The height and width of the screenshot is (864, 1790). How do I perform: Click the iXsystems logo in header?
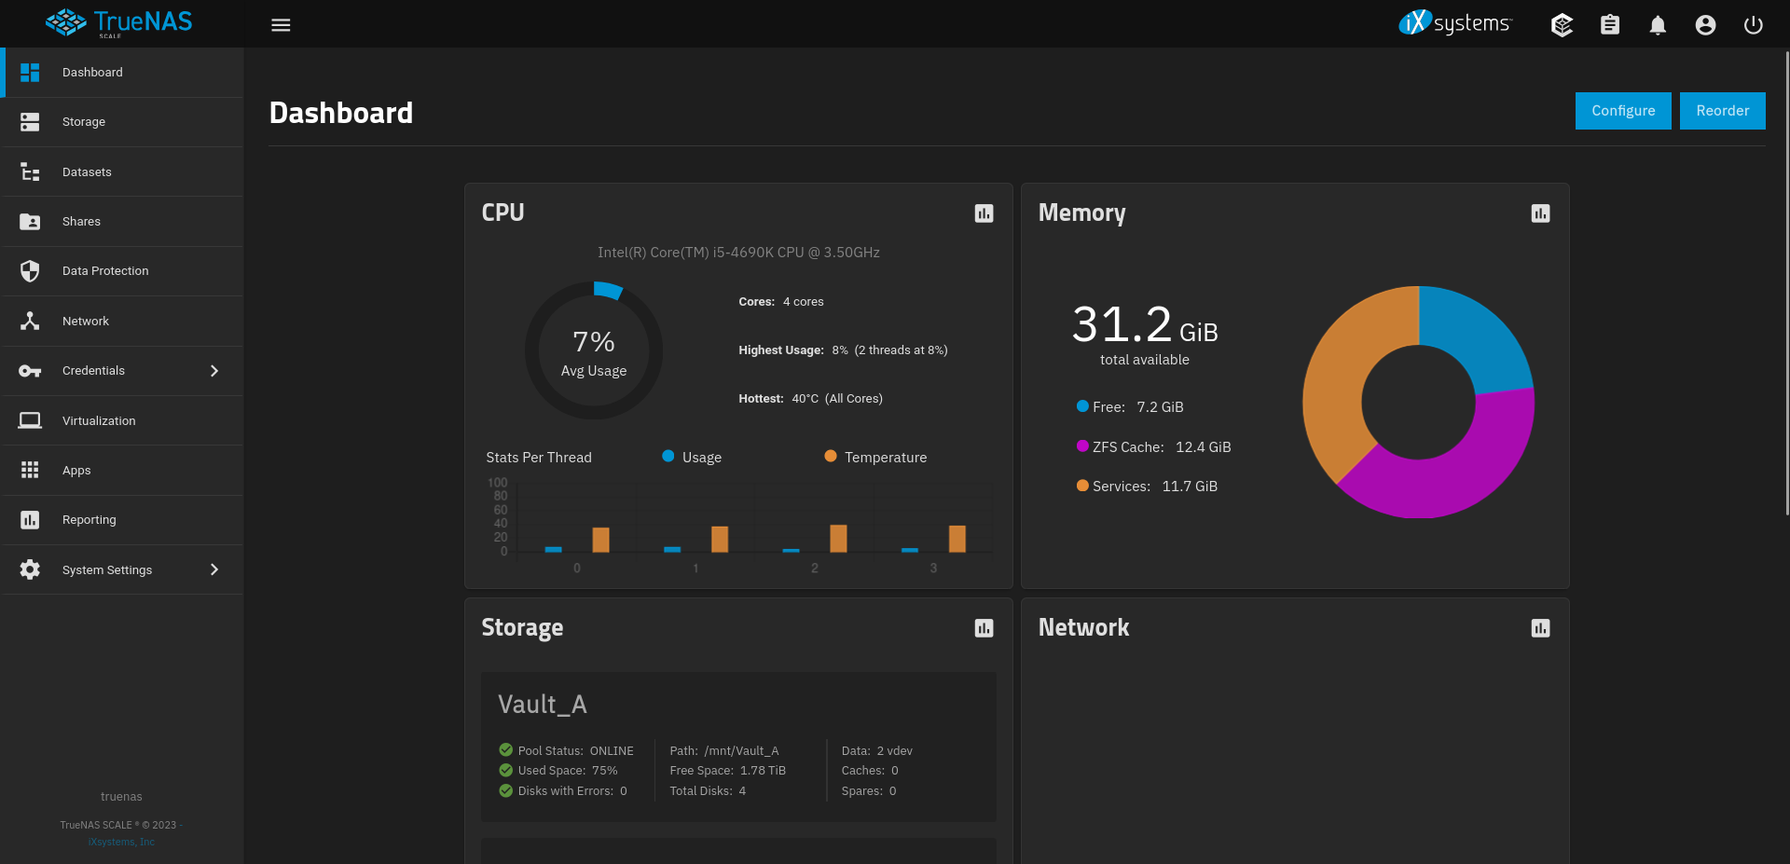(1455, 23)
